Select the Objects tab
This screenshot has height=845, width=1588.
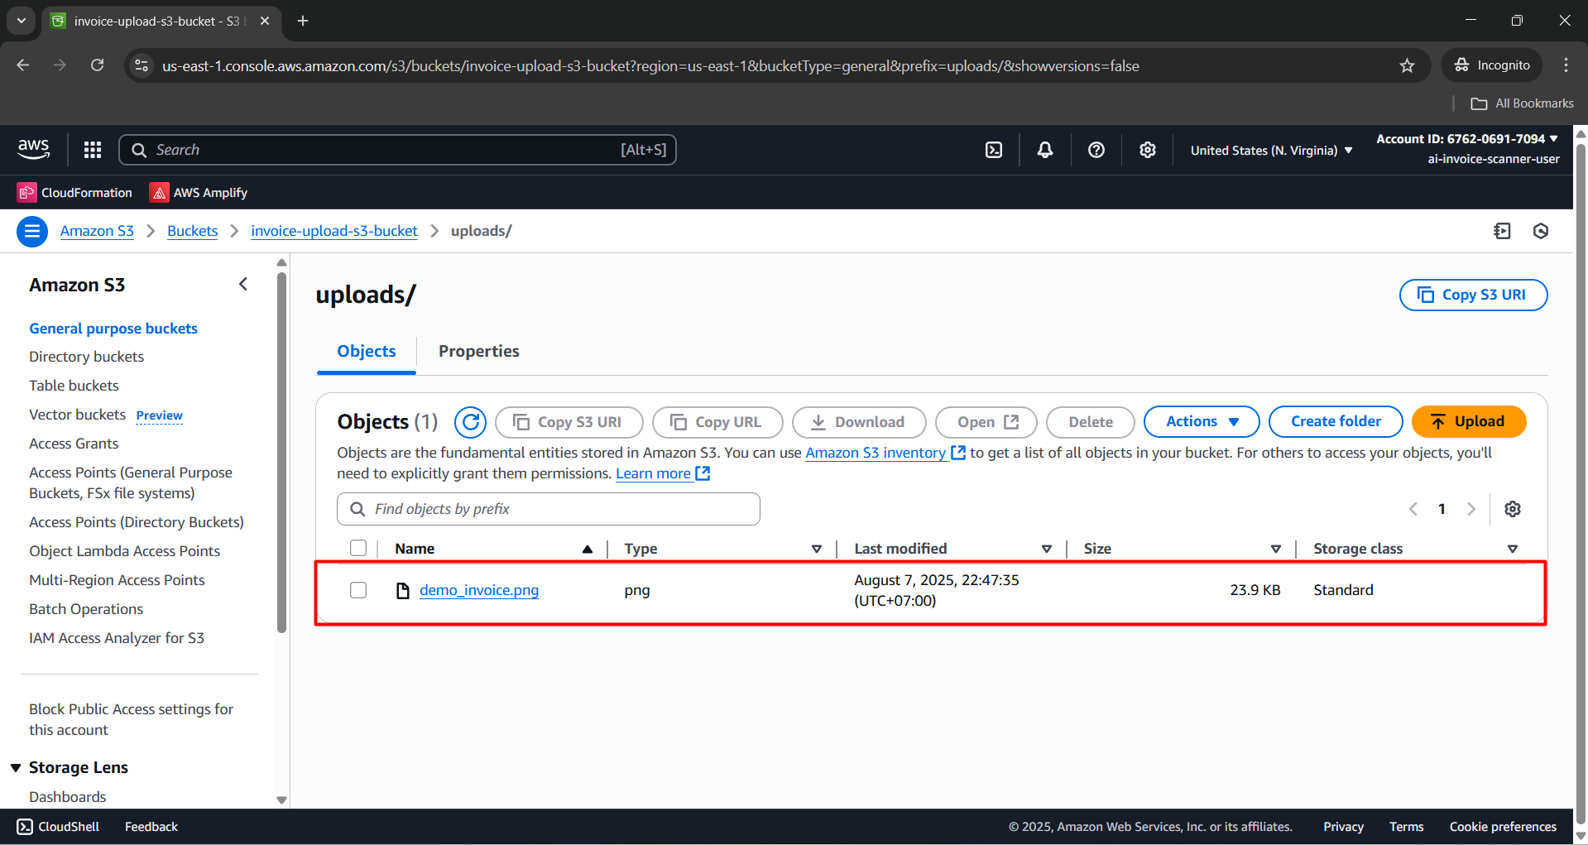pyautogui.click(x=367, y=352)
